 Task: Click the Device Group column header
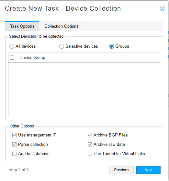click(32, 57)
